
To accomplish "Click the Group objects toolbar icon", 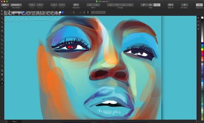I will [x=32, y=5].
